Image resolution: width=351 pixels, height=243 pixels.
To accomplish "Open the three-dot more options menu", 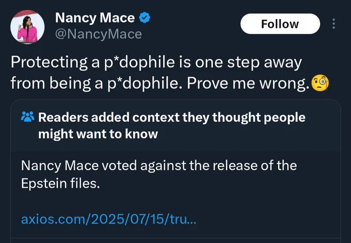I will click(333, 24).
